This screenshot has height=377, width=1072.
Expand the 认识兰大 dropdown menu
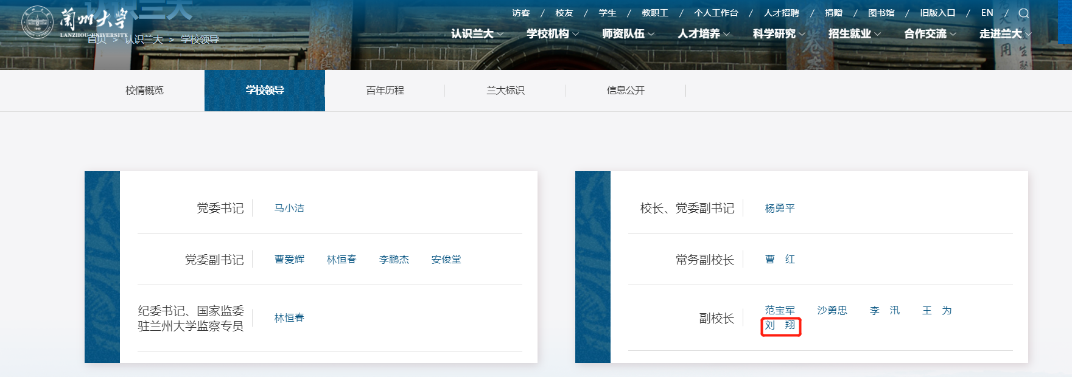point(477,34)
